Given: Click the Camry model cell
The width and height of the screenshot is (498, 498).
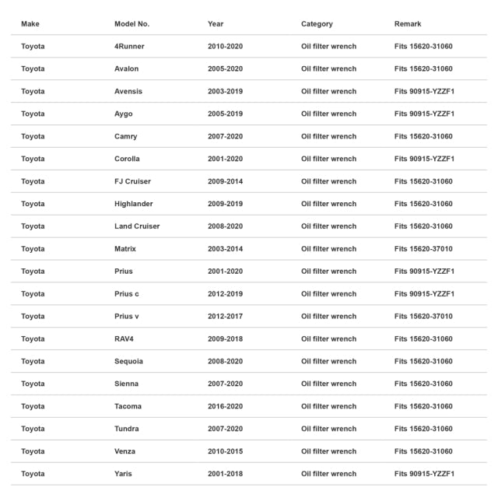Looking at the screenshot, I should 126,137.
